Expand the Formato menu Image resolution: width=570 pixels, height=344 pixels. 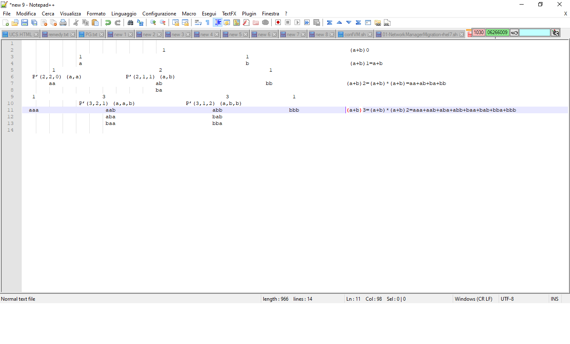click(96, 14)
